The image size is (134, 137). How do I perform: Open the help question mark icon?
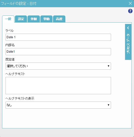(x=130, y=11)
